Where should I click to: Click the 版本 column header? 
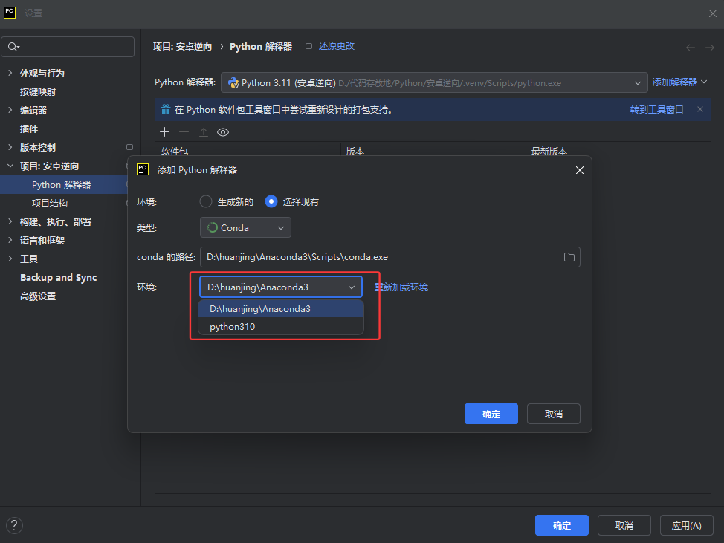[x=433, y=151]
